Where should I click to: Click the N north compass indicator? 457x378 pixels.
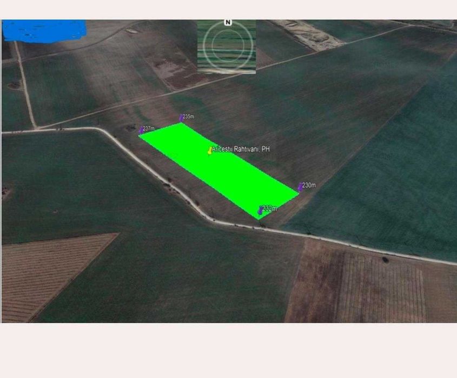[x=228, y=22]
